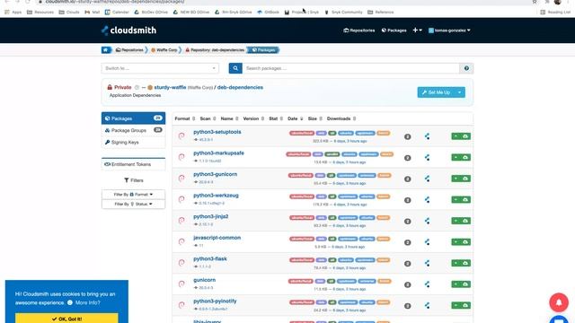Open the deb-dependencies repository link
Image resolution: width=575 pixels, height=323 pixels.
coord(240,87)
